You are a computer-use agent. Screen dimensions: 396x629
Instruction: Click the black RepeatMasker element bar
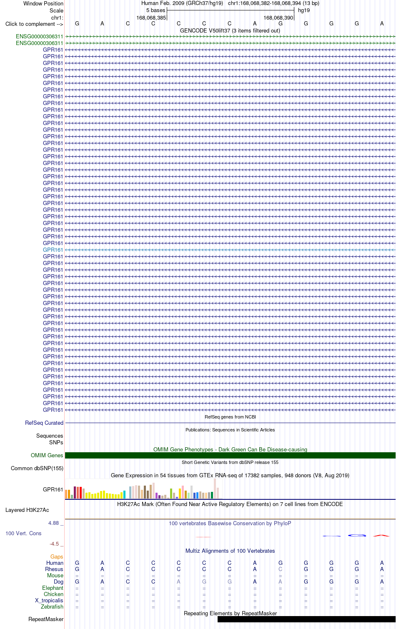click(306, 619)
